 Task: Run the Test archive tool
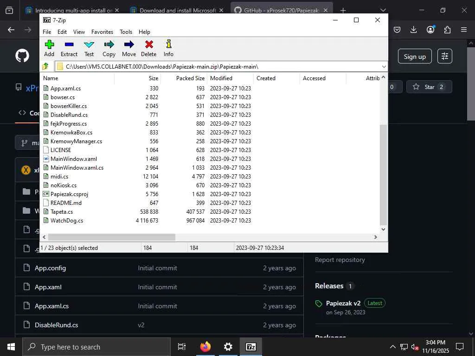tap(89, 48)
